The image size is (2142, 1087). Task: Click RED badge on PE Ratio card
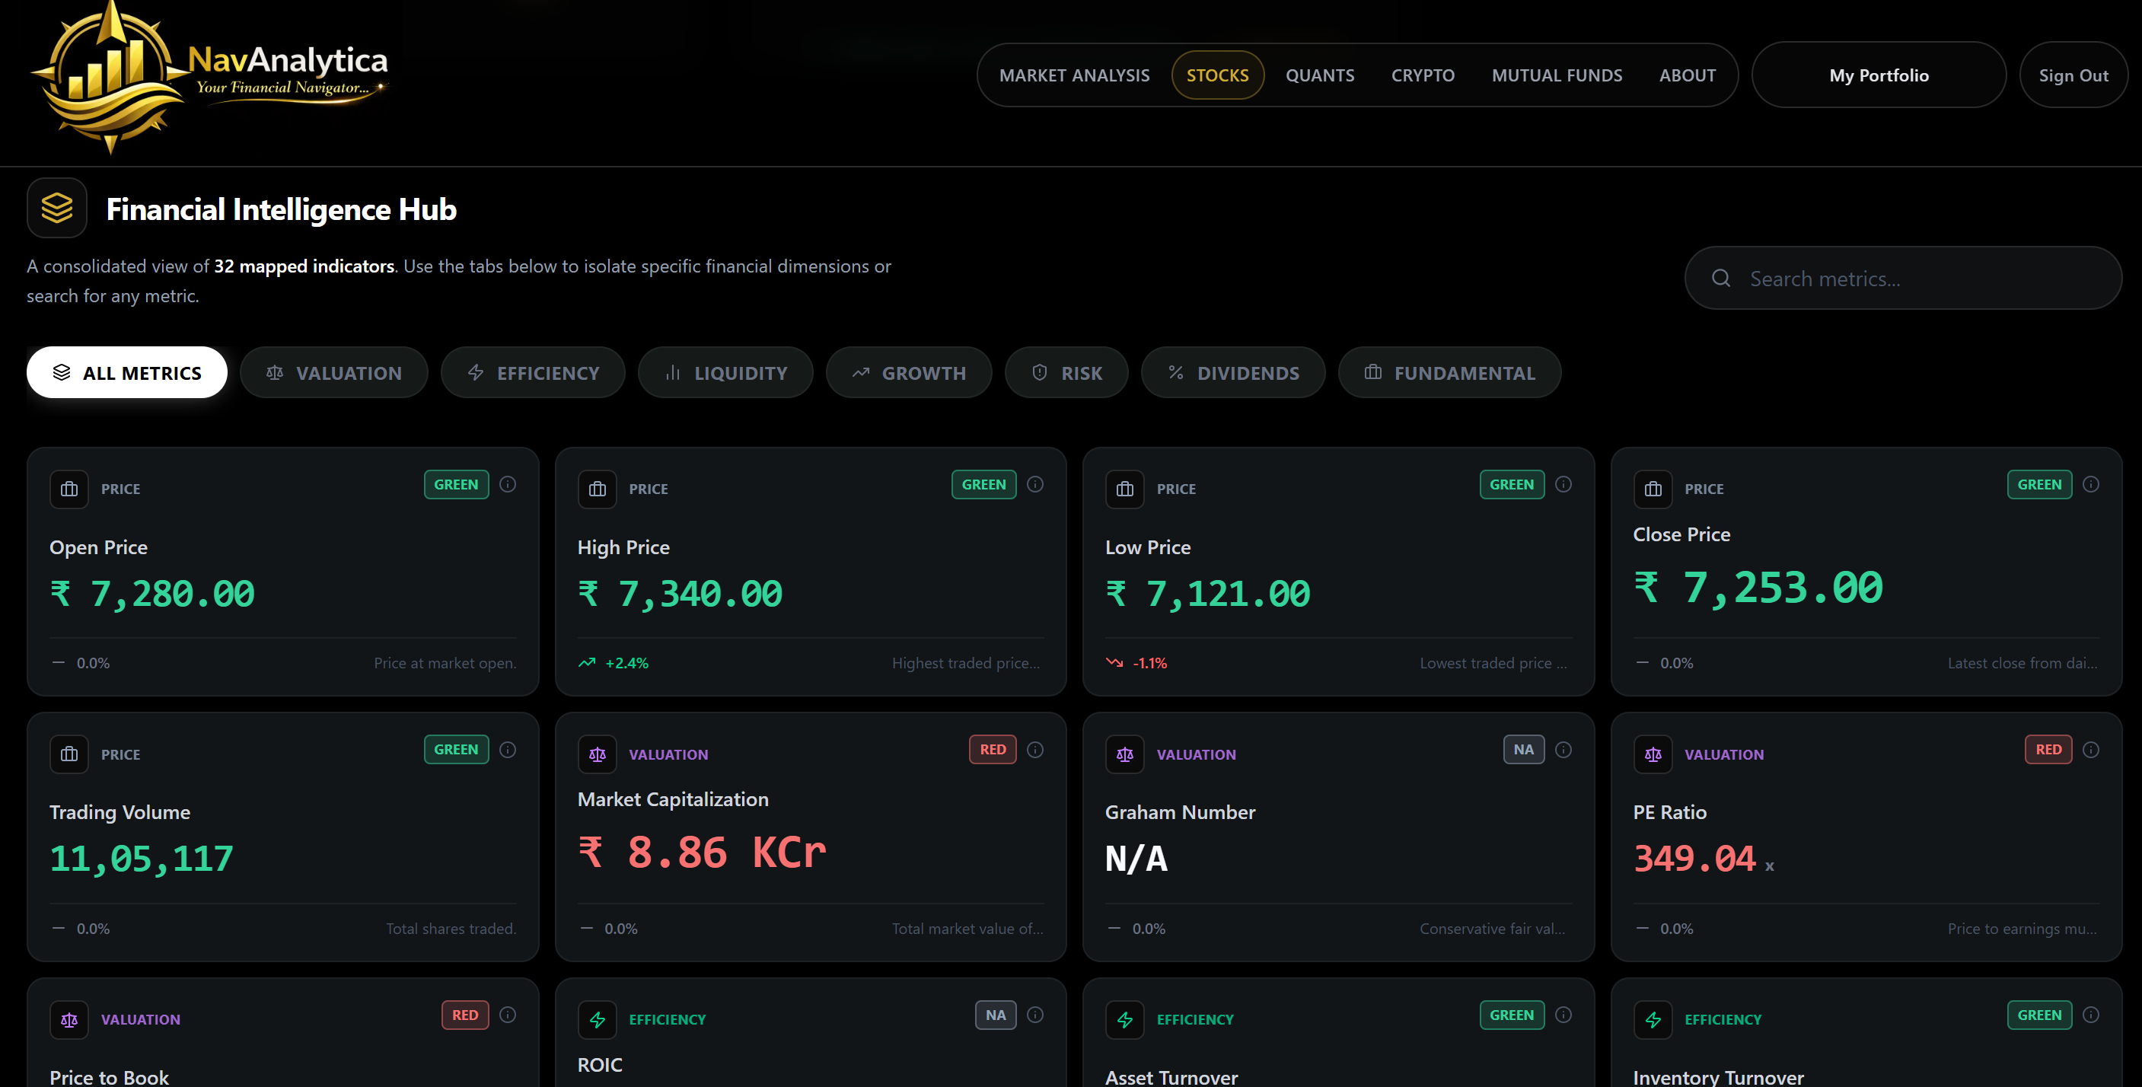(x=2048, y=751)
